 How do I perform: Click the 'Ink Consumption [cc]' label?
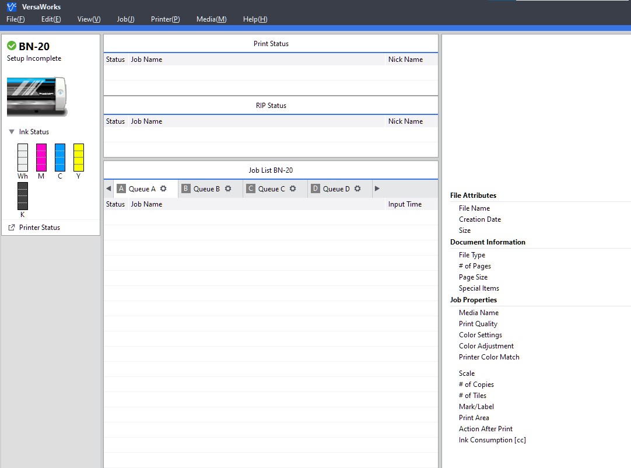tap(492, 440)
